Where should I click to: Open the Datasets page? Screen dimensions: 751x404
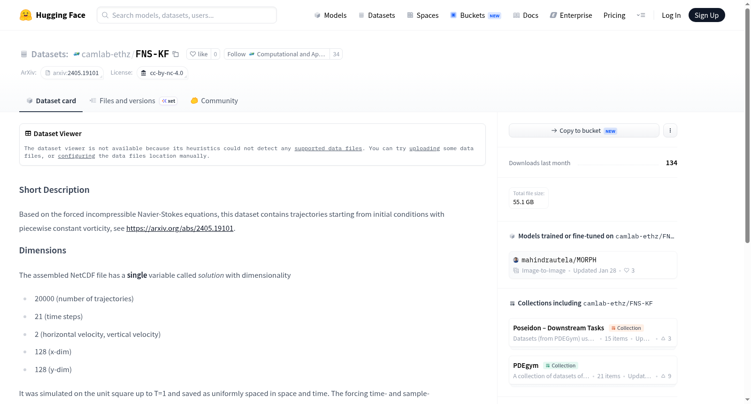click(376, 15)
